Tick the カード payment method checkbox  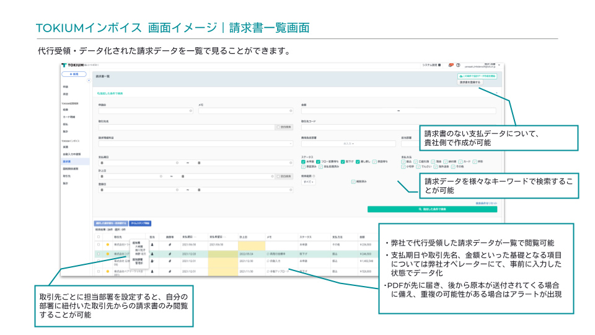(461, 161)
